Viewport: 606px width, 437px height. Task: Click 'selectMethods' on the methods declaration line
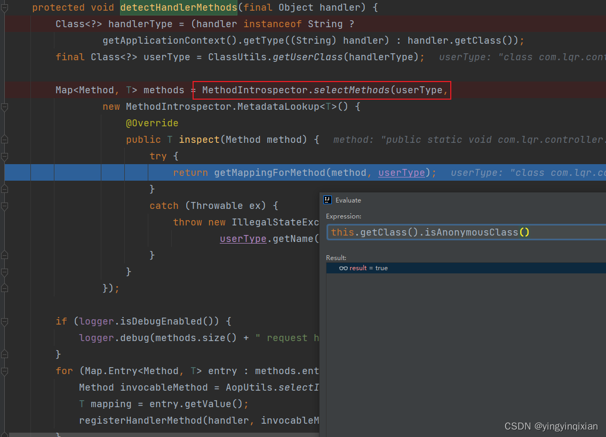click(x=352, y=90)
